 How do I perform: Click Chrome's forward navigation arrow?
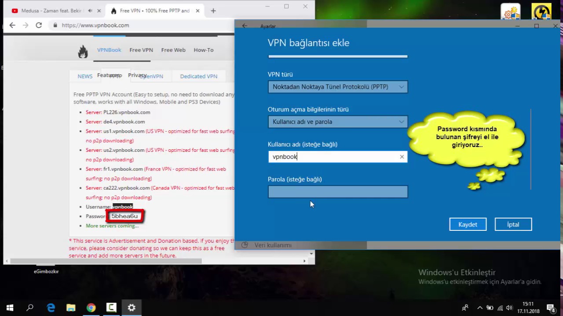point(26,25)
